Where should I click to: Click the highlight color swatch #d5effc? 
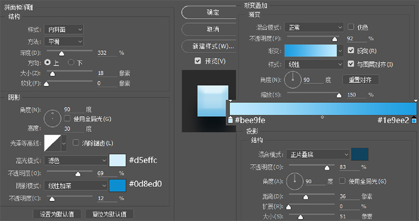click(x=118, y=160)
